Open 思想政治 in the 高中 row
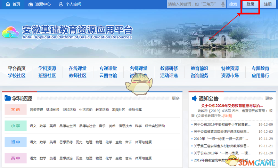The width and height of the screenshot is (278, 168). click(x=66, y=158)
